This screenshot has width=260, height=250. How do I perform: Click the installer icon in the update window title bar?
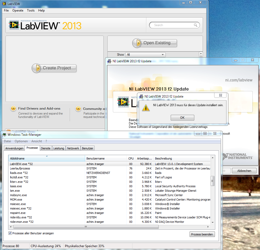(x=109, y=61)
